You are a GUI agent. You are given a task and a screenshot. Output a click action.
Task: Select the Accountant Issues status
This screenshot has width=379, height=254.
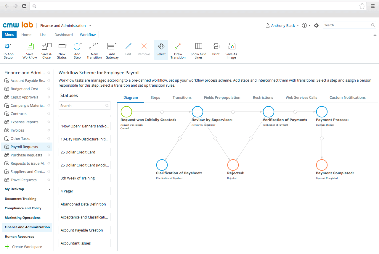[84, 243]
